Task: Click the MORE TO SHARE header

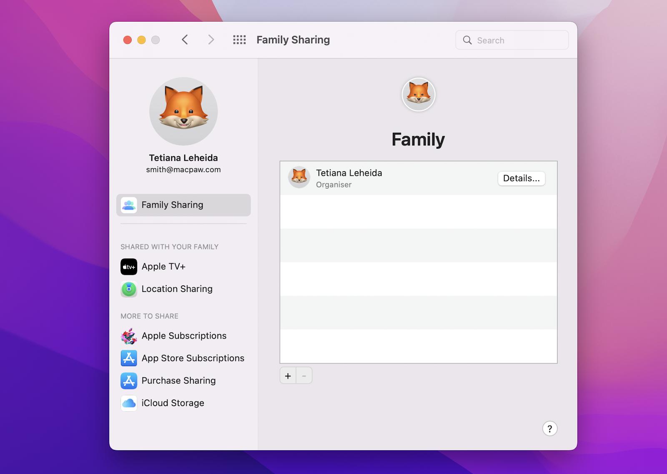Action: click(150, 316)
